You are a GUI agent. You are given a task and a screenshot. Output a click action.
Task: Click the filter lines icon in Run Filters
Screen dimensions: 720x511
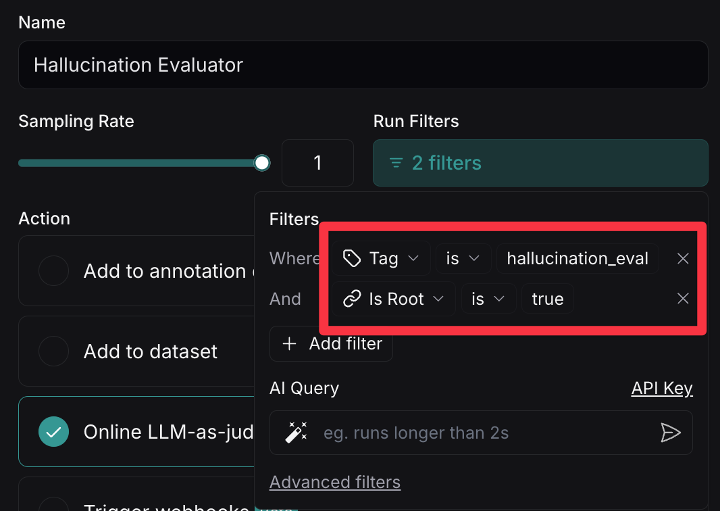coord(396,163)
